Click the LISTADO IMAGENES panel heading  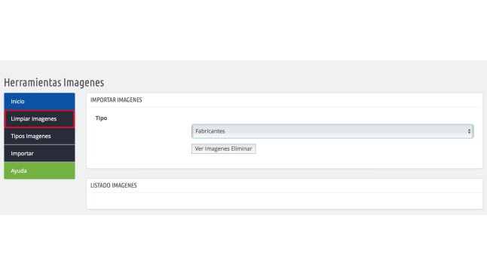(x=113, y=186)
